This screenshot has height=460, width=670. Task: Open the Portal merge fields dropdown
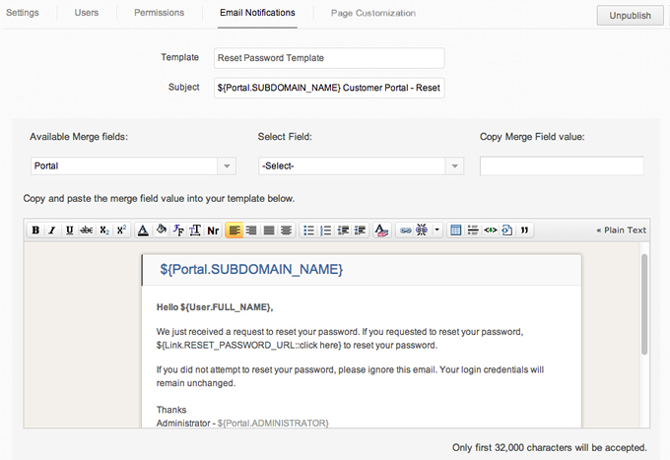[132, 166]
